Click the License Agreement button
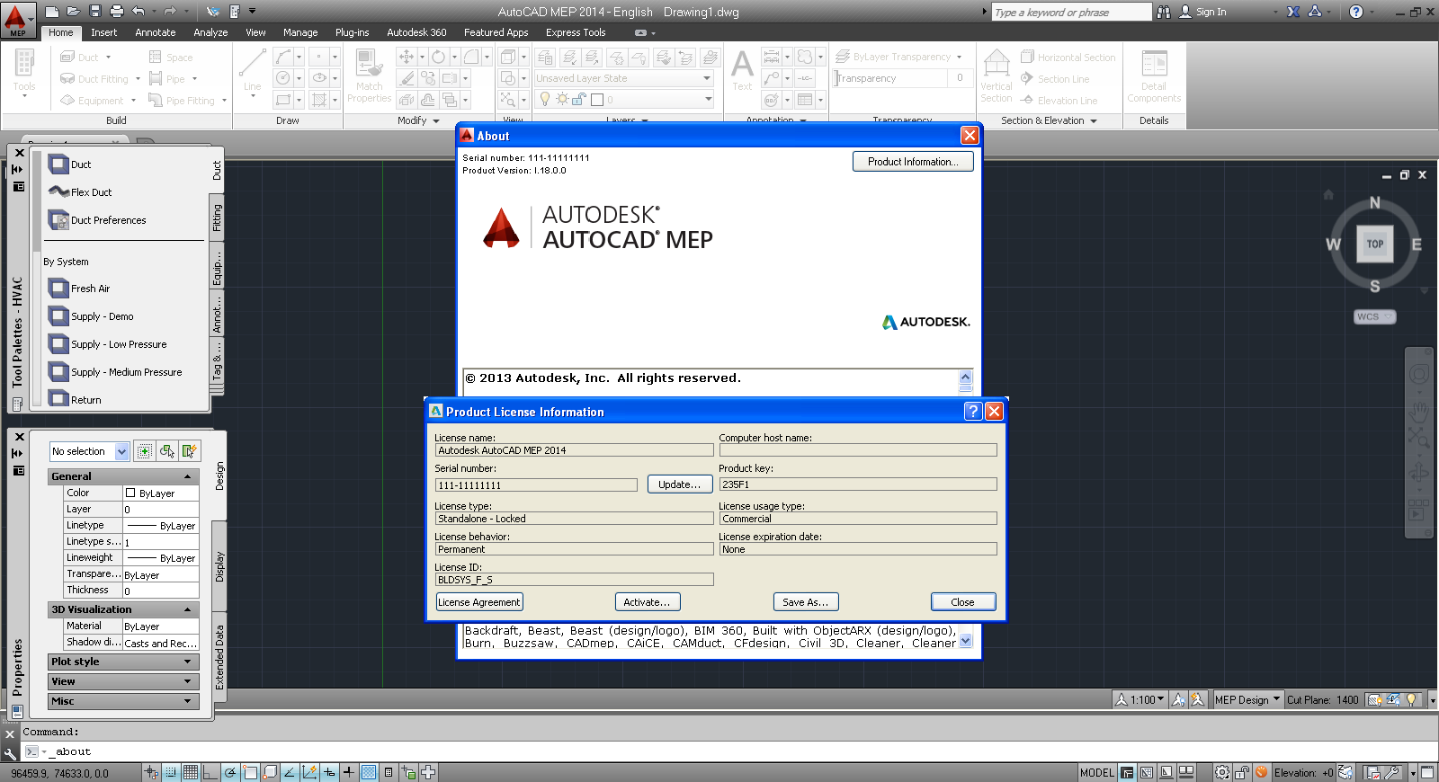 tap(479, 602)
